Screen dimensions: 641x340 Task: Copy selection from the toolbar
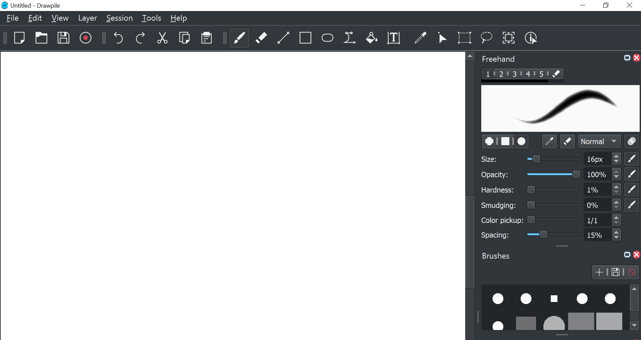click(x=184, y=38)
